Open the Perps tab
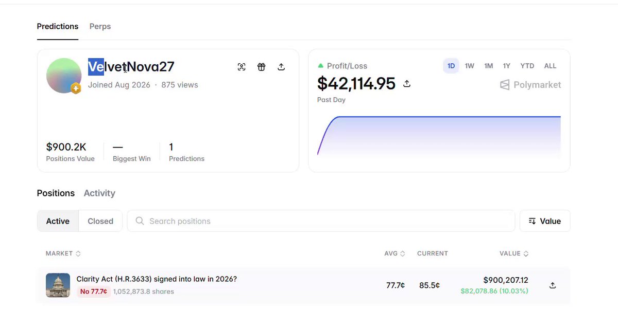The image size is (618, 329). [x=100, y=26]
